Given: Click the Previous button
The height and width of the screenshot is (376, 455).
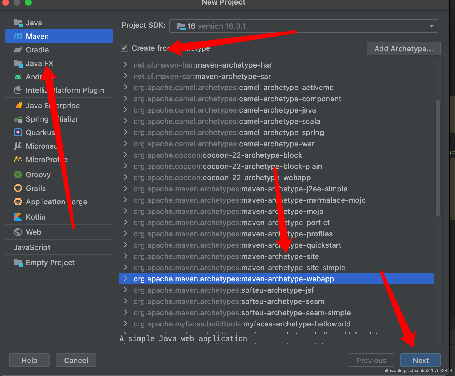Looking at the screenshot, I should tap(371, 361).
